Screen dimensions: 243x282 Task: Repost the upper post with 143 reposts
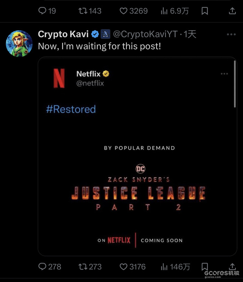pyautogui.click(x=83, y=11)
